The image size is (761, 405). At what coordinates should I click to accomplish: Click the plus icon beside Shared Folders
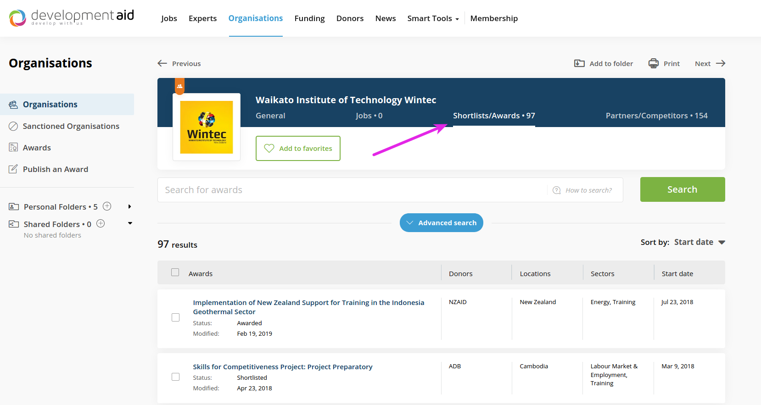click(101, 224)
